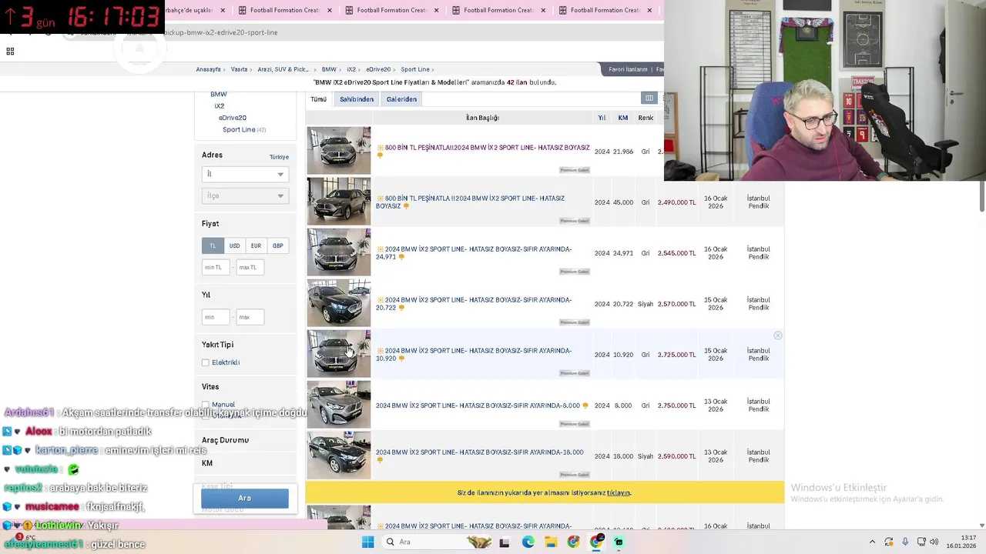Click the page vertical scrollbar thumb

pos(981,196)
